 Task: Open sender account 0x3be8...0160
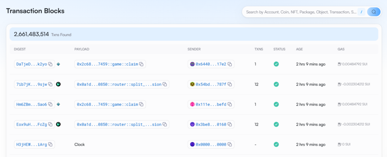click(211, 125)
